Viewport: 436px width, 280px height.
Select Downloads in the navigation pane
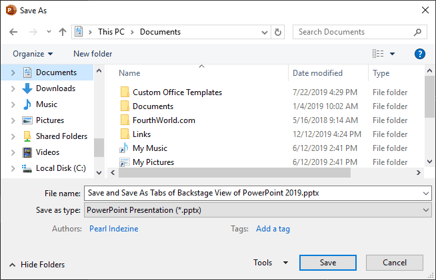(55, 88)
